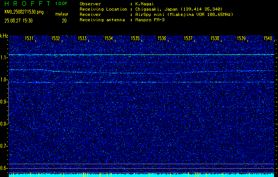Click the 1536 time marker
Image resolution: width=278 pixels, height=177 pixels.
[x=162, y=38]
